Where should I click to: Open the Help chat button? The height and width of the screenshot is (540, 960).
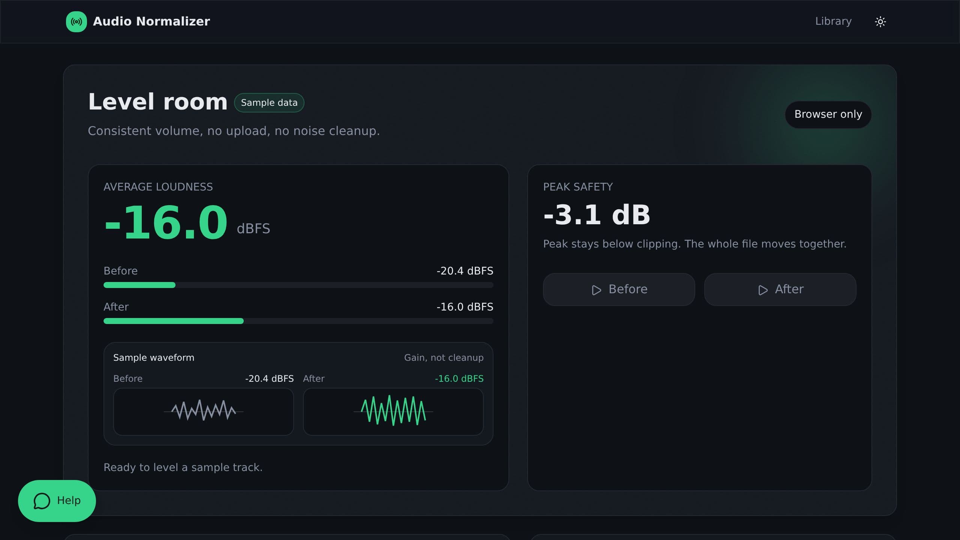tap(57, 501)
